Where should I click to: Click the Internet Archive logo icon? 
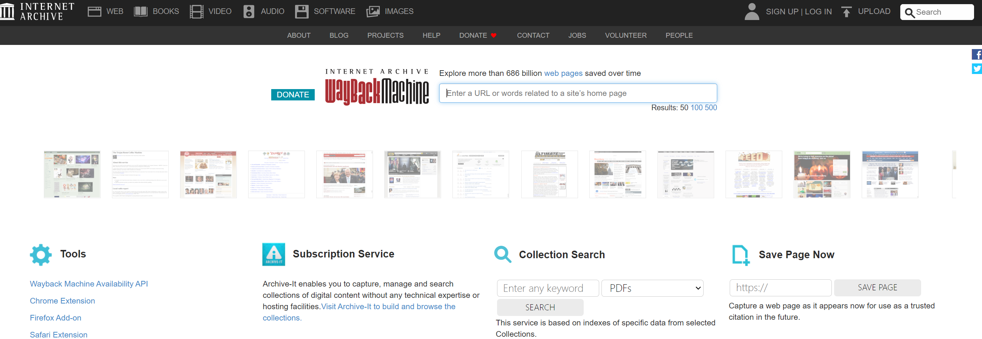[7, 11]
